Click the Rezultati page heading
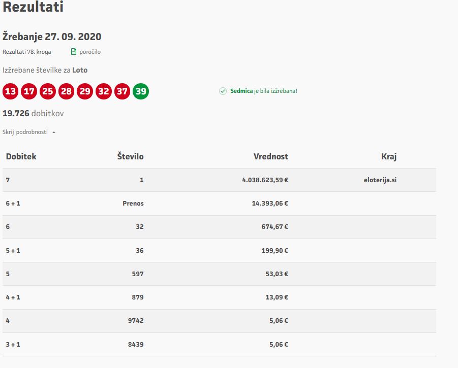Viewport: 458px width, 368px height. click(x=33, y=7)
